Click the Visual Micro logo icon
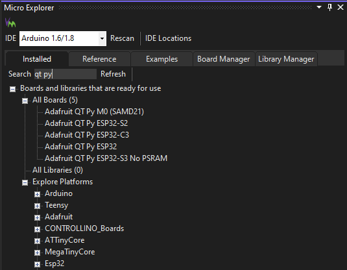Viewport: 347px width, 270px height. [x=10, y=22]
